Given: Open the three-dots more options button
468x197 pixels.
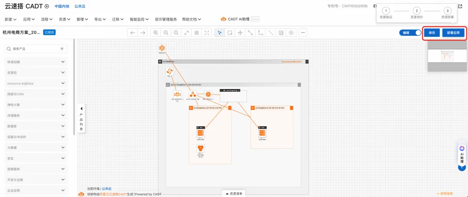Looking at the screenshot, I should tap(303, 33).
